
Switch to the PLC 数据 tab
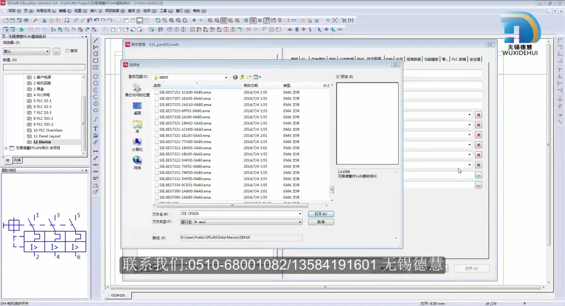tap(459, 59)
